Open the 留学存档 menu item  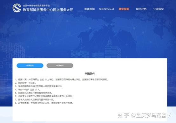(141, 9)
